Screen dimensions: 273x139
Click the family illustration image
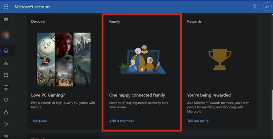point(142,60)
